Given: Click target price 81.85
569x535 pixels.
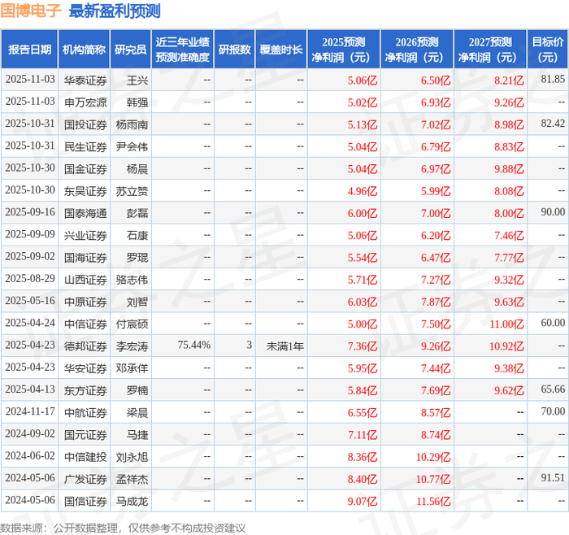Looking at the screenshot, I should 553,79.
